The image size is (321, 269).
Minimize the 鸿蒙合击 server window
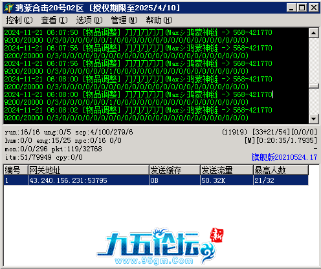(291, 8)
